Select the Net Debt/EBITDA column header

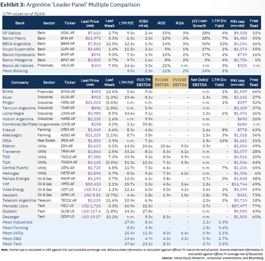[199, 82]
